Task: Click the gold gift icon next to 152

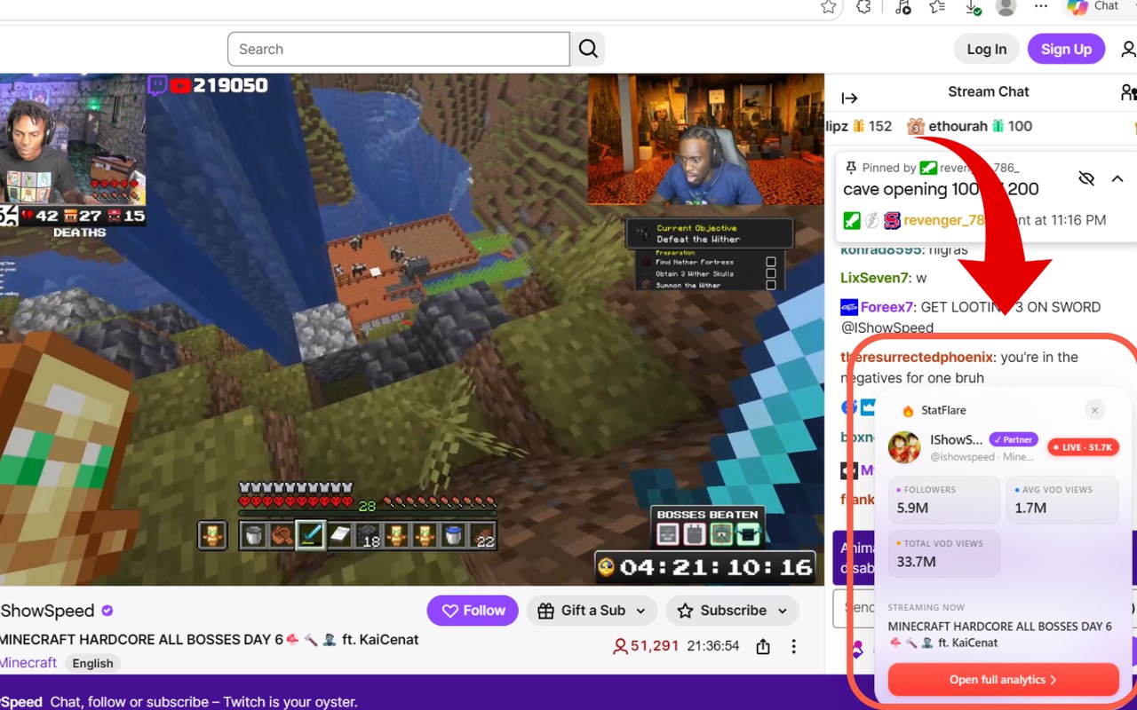Action: (x=859, y=126)
